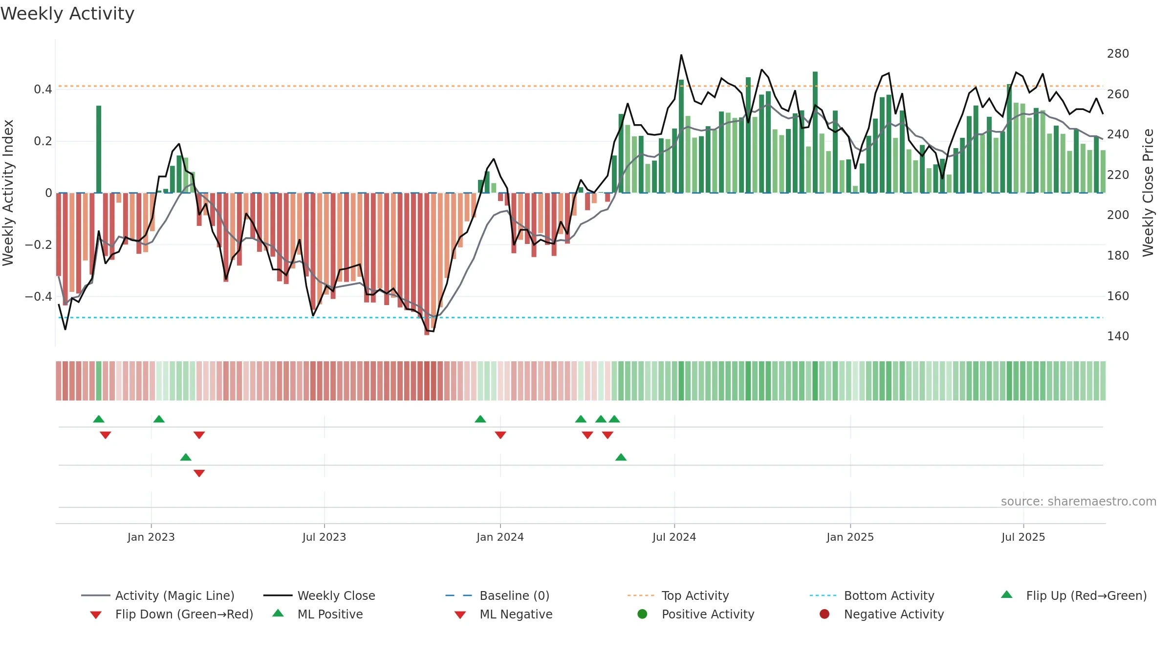Click the '240' right axis price label

1118,134
